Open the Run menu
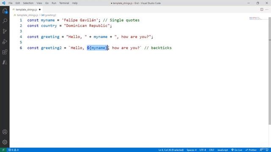 pos(54,3)
